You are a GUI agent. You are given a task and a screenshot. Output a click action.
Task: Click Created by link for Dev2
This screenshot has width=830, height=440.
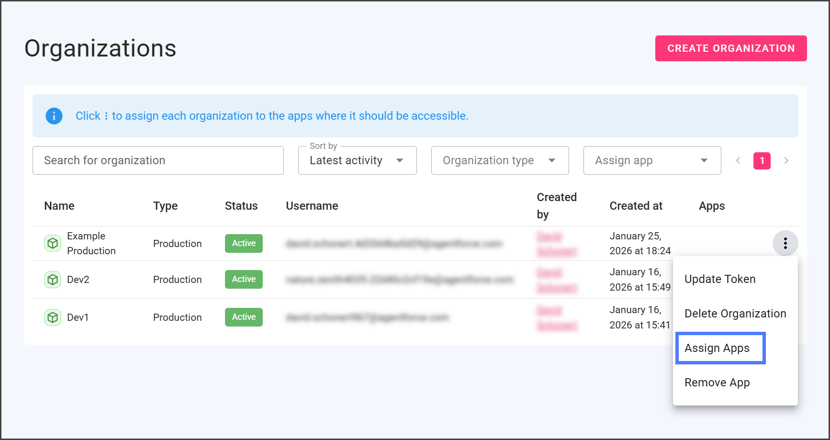click(x=557, y=280)
